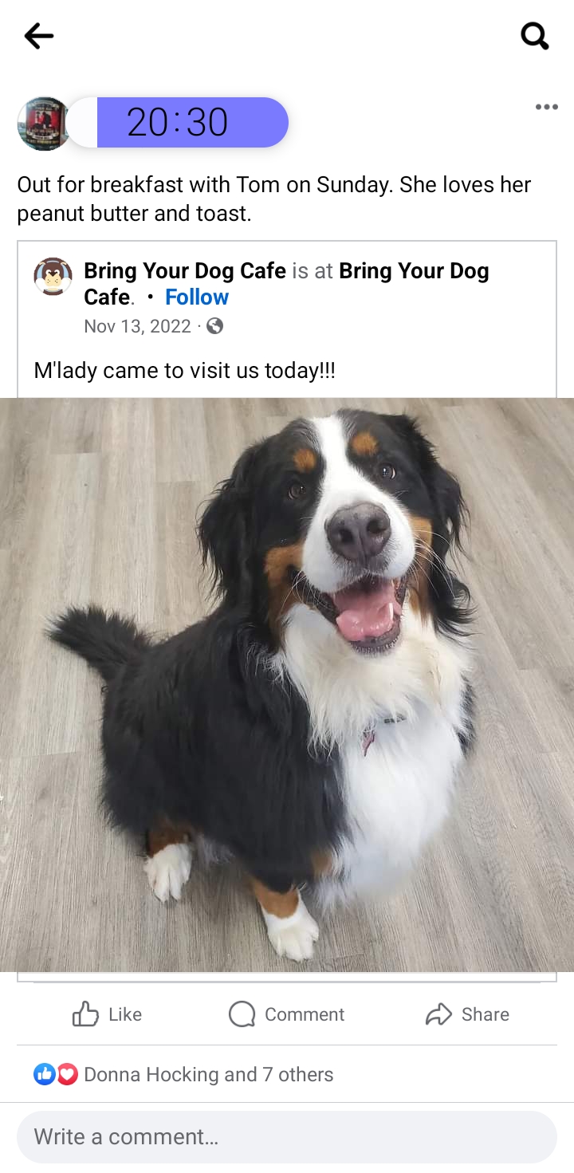Tap the poster's profile picture
Viewport: 574px width, 1173px height.
click(44, 124)
